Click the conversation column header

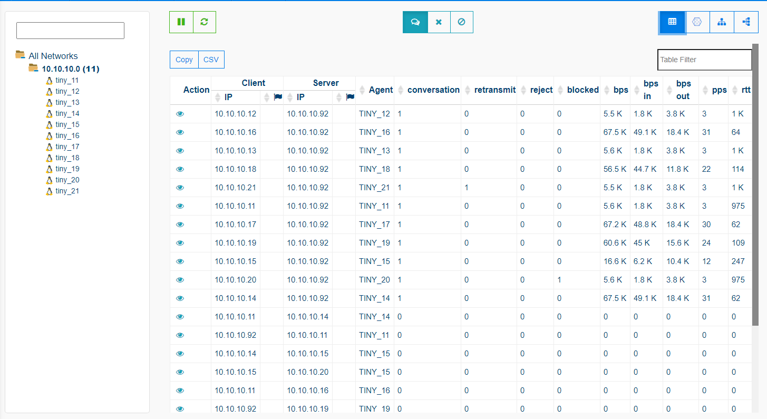[x=433, y=90]
